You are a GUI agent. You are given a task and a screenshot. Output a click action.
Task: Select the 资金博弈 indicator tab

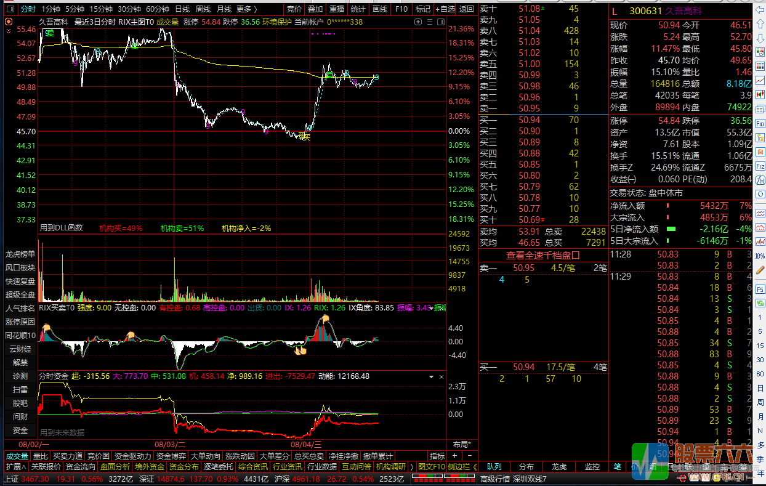tap(171, 456)
